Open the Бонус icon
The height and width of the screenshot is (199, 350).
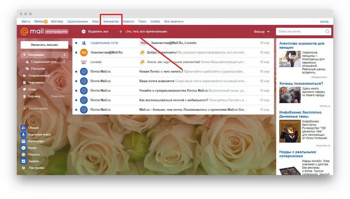(23, 148)
